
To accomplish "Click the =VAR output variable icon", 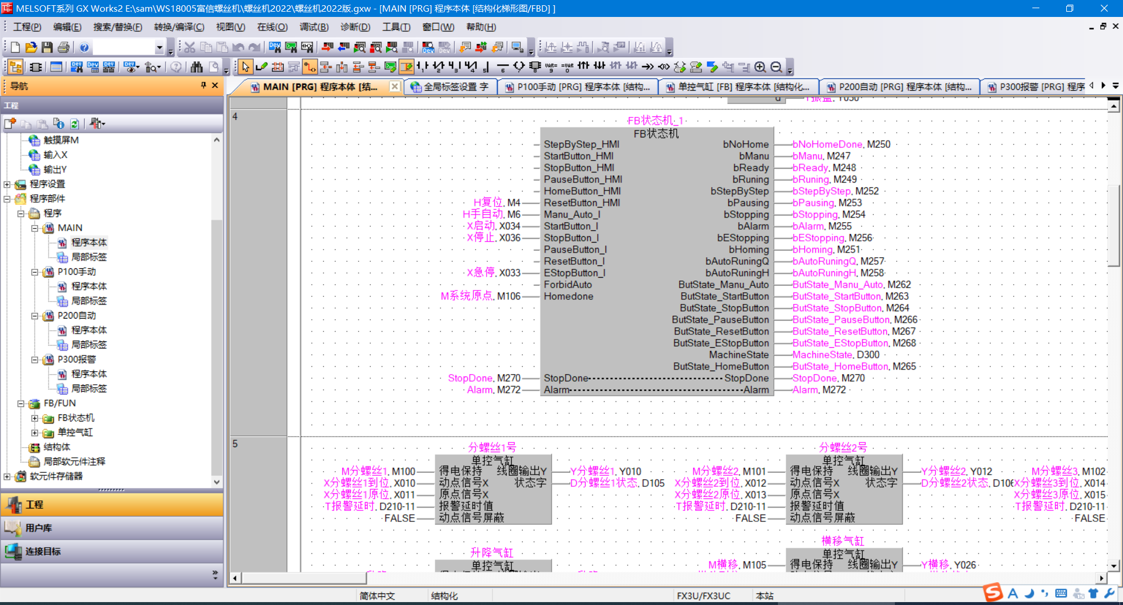I will click(x=567, y=67).
